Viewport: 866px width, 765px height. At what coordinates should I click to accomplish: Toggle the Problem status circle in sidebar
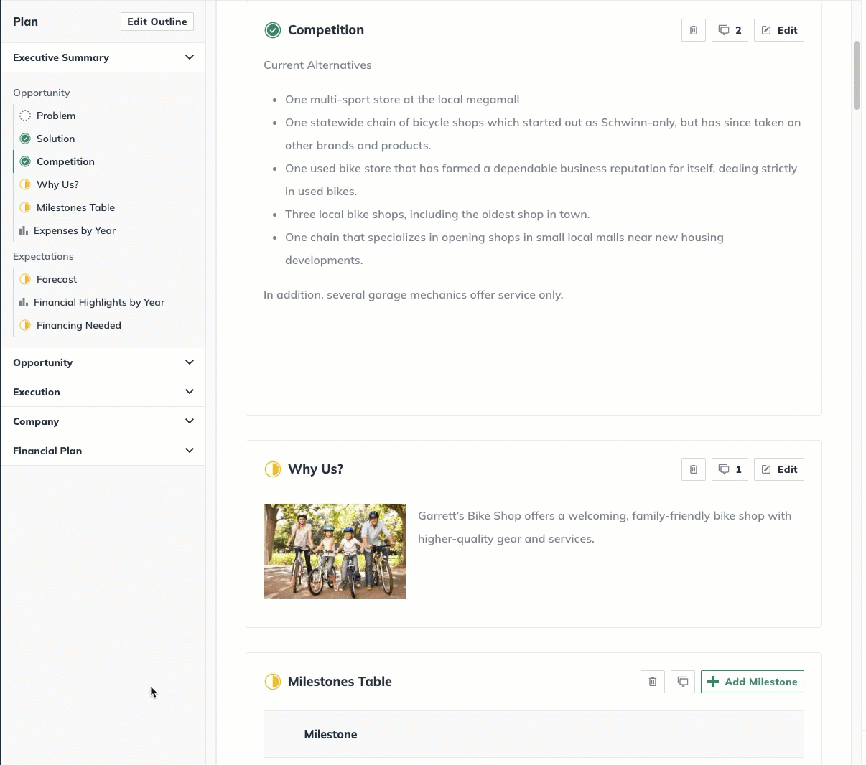pos(25,116)
